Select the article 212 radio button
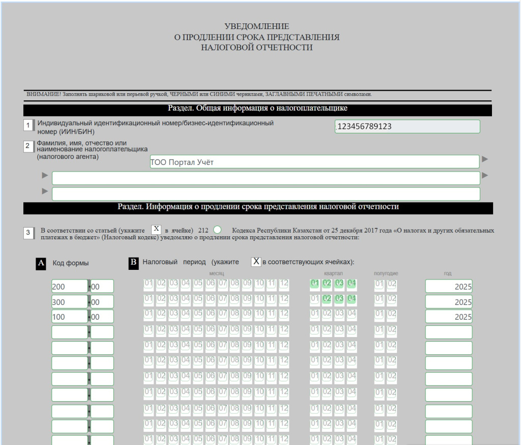The width and height of the screenshot is (521, 445). pos(217,230)
